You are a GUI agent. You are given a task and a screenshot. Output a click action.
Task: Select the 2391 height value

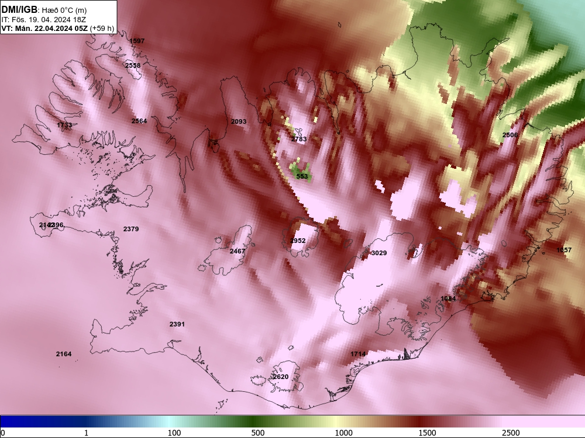(x=177, y=324)
